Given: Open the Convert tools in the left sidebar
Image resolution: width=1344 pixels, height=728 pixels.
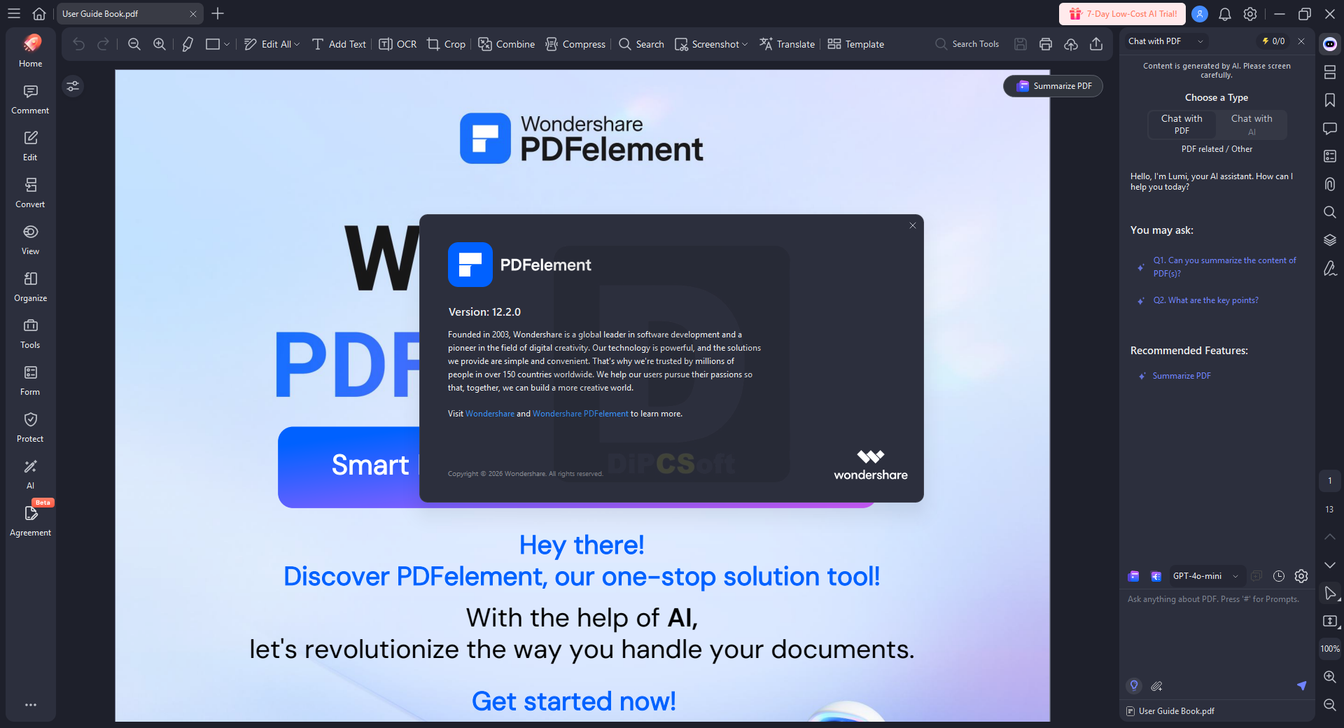Looking at the screenshot, I should click(30, 193).
